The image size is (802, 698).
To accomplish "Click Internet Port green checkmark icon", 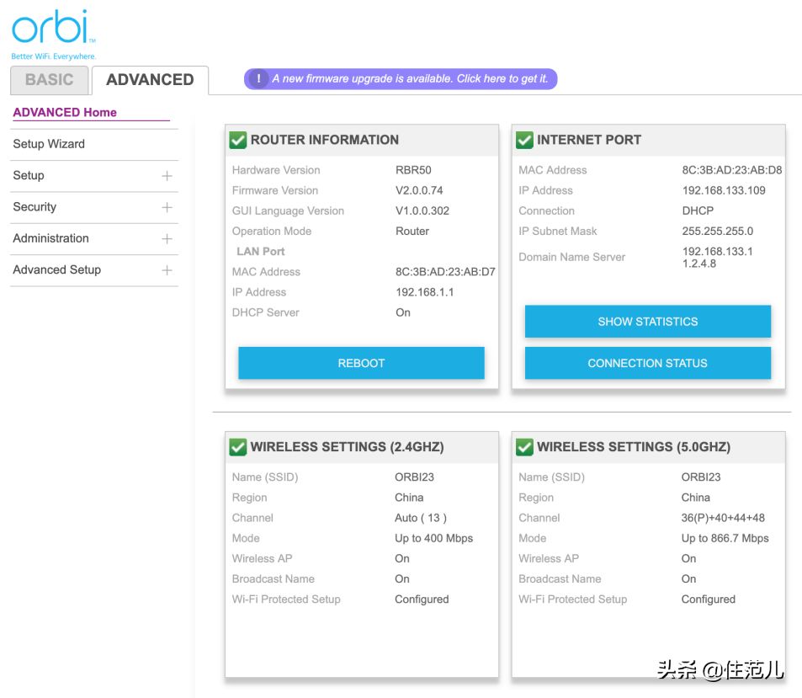I will click(x=524, y=140).
